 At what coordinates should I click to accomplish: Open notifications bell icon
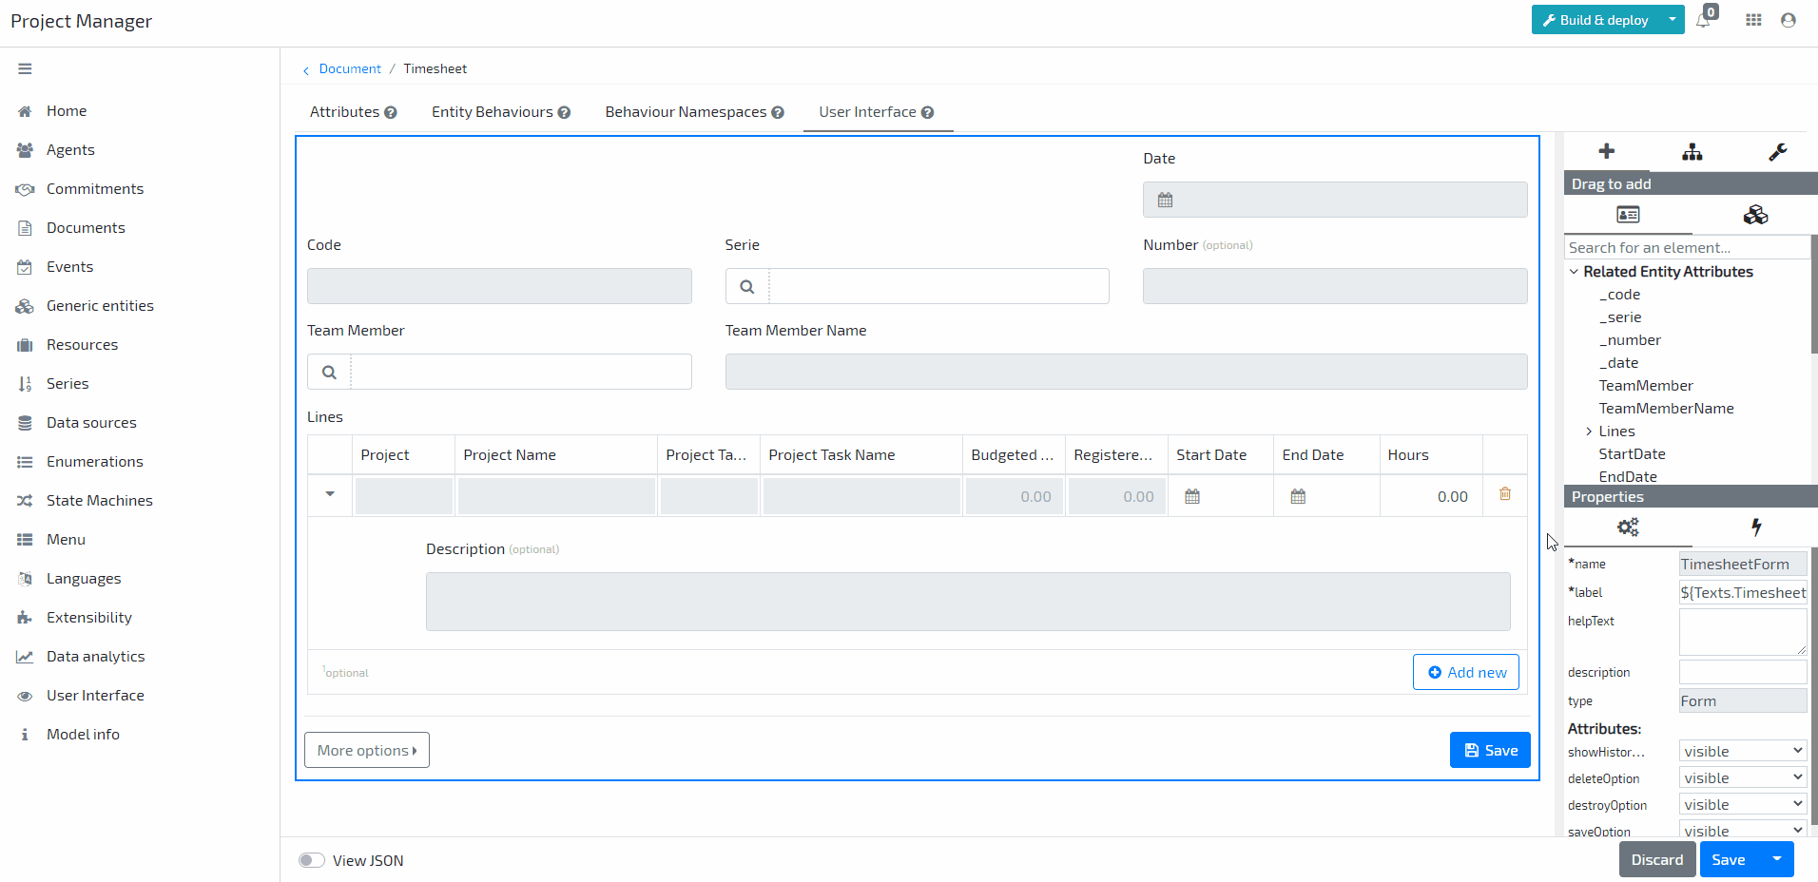(x=1703, y=20)
